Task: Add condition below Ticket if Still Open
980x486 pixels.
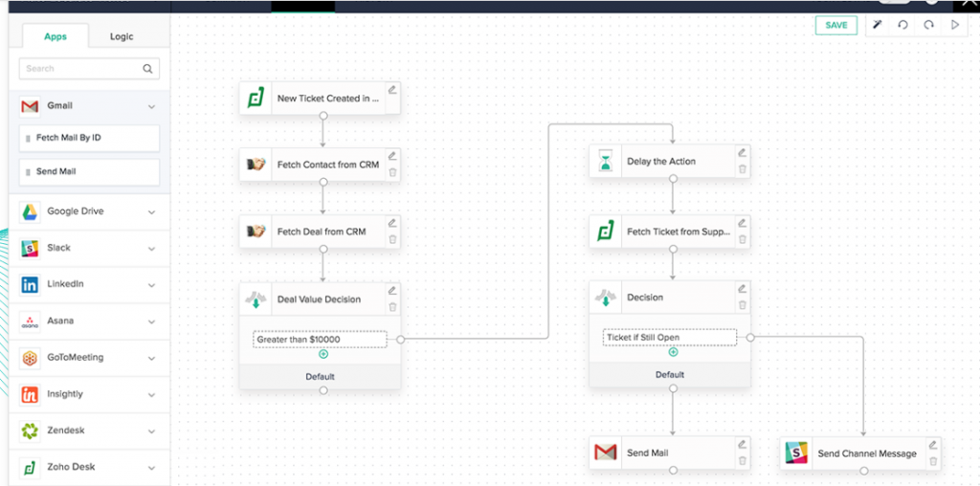Action: point(673,352)
